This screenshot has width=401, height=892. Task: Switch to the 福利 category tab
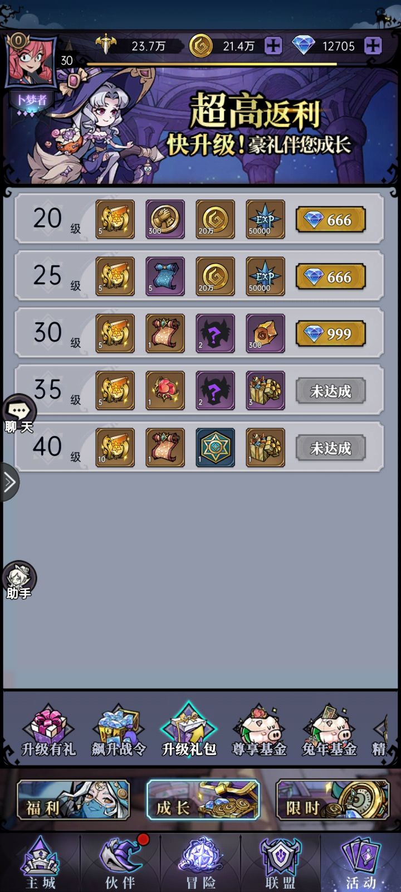point(73,800)
